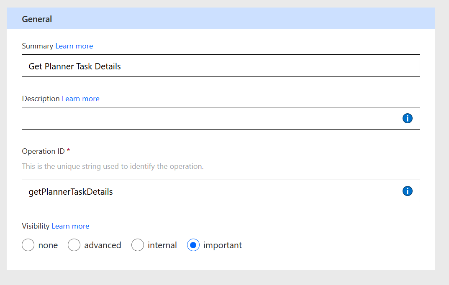The width and height of the screenshot is (449, 285).
Task: Click the 'Summary' field label
Action: coord(38,46)
